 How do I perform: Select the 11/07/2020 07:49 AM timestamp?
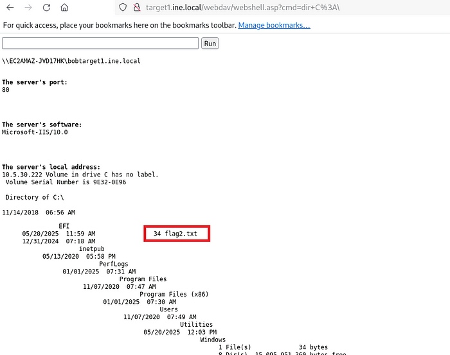click(x=160, y=317)
